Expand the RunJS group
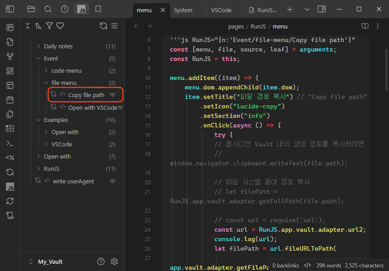Image resolution: width=389 pixels, height=271 pixels. point(38,168)
